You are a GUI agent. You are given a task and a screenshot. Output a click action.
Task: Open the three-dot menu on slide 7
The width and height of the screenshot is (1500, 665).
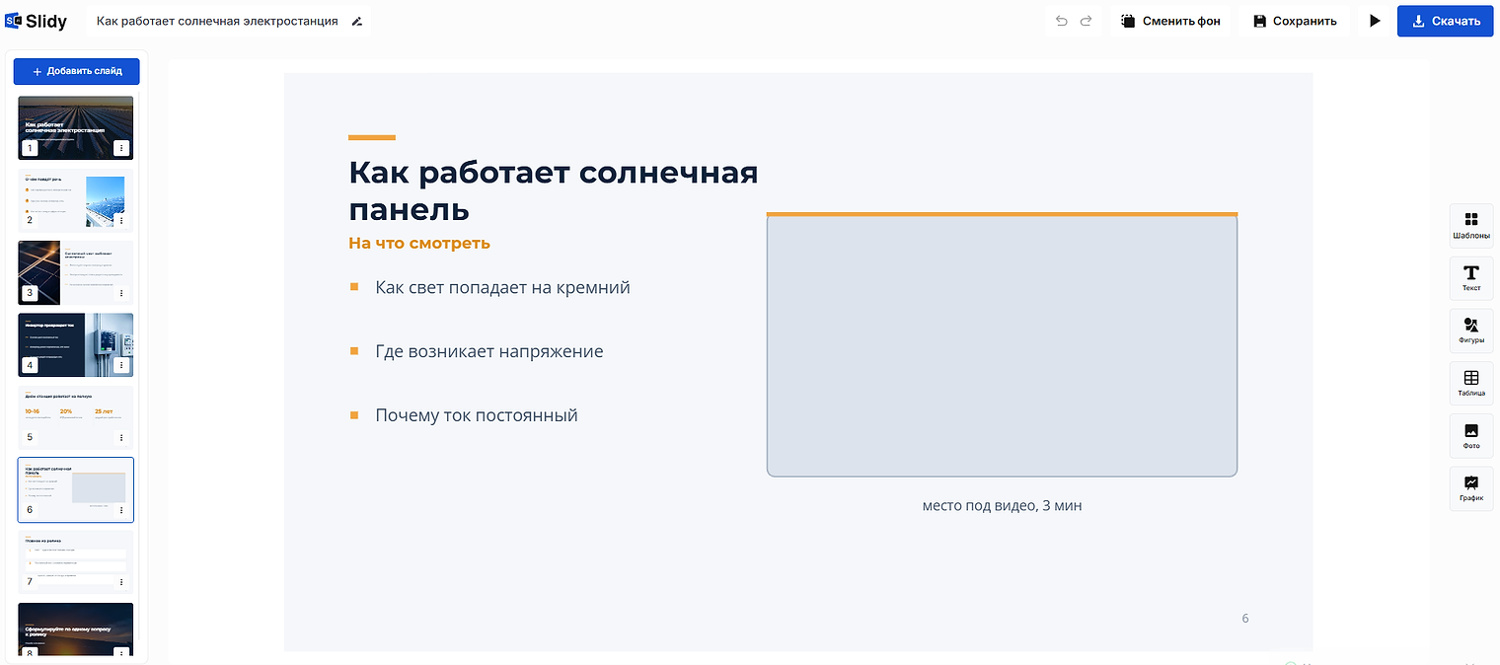coord(121,582)
